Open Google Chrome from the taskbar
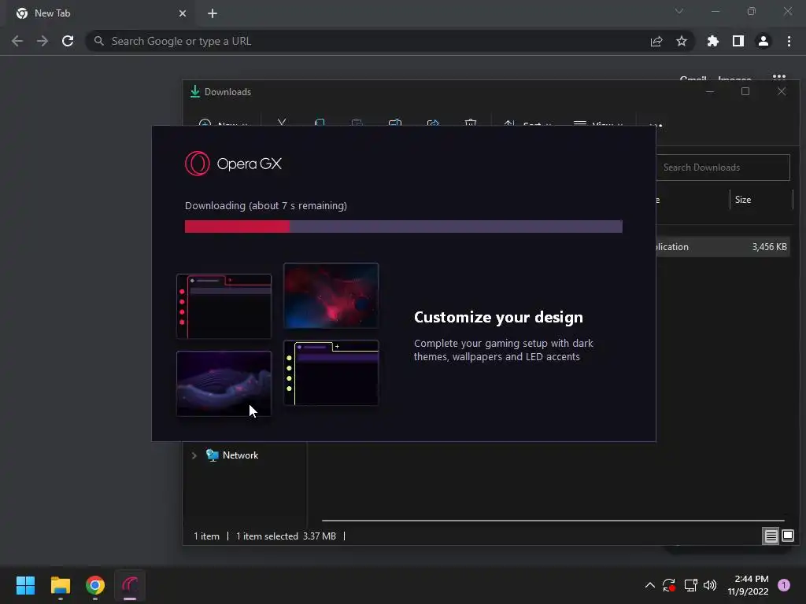 (x=95, y=585)
